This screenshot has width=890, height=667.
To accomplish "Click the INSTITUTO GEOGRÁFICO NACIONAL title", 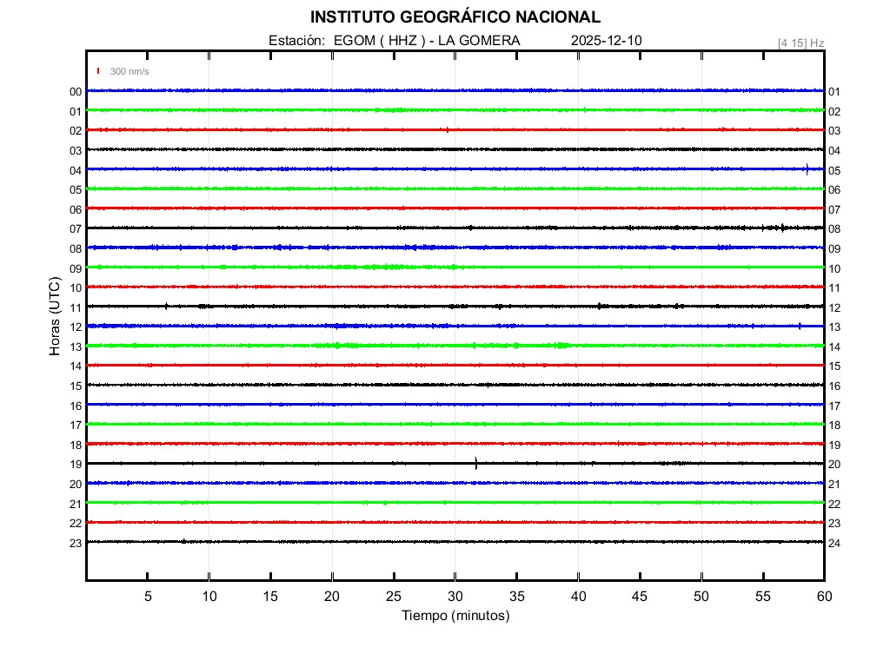I will (455, 17).
